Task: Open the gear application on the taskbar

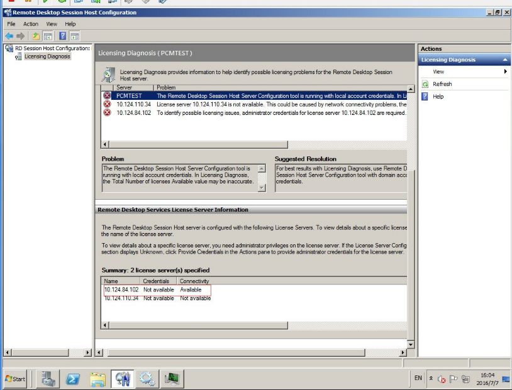Action: [147, 379]
